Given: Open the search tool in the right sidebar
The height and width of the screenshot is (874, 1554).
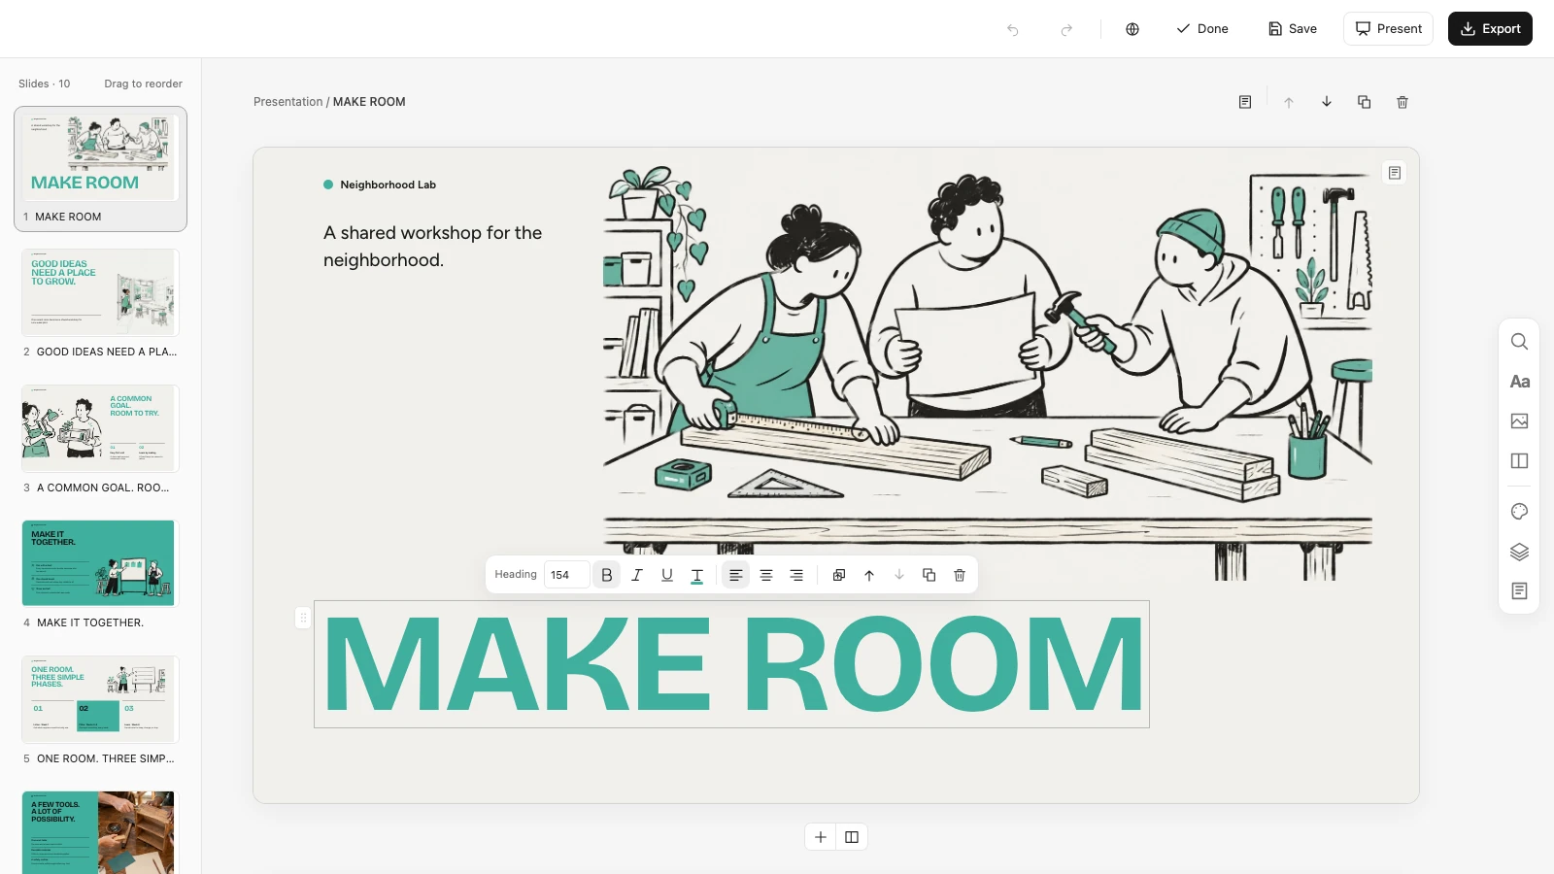Looking at the screenshot, I should [x=1520, y=342].
